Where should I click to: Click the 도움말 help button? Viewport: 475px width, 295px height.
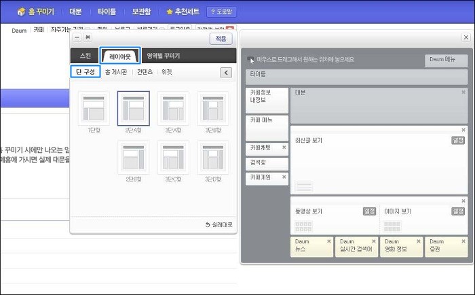click(x=221, y=12)
